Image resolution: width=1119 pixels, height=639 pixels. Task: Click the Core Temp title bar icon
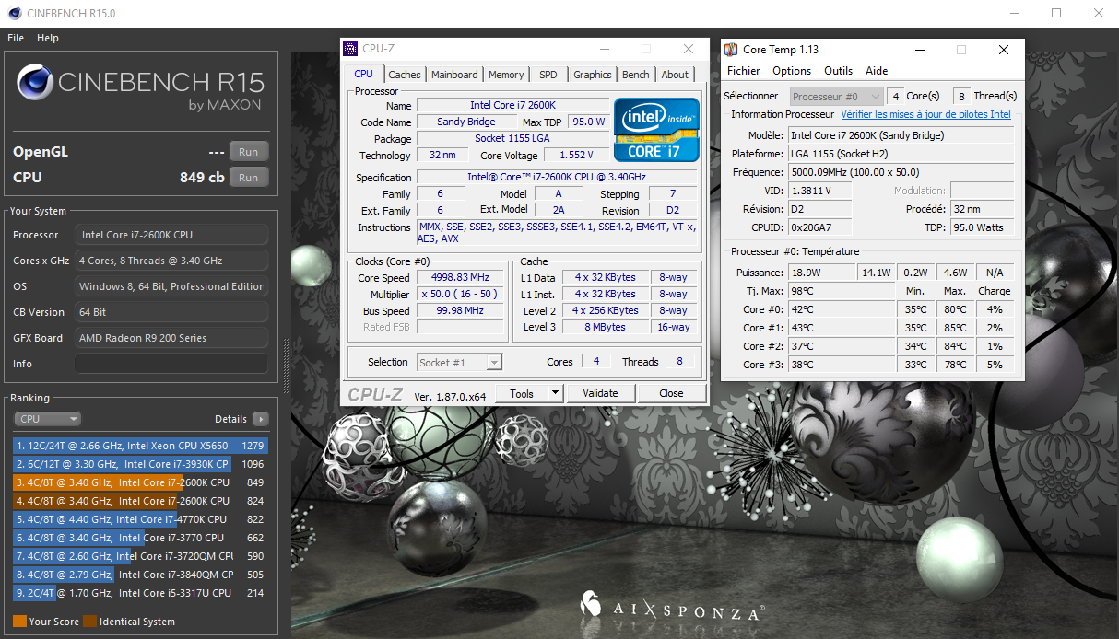pos(730,50)
